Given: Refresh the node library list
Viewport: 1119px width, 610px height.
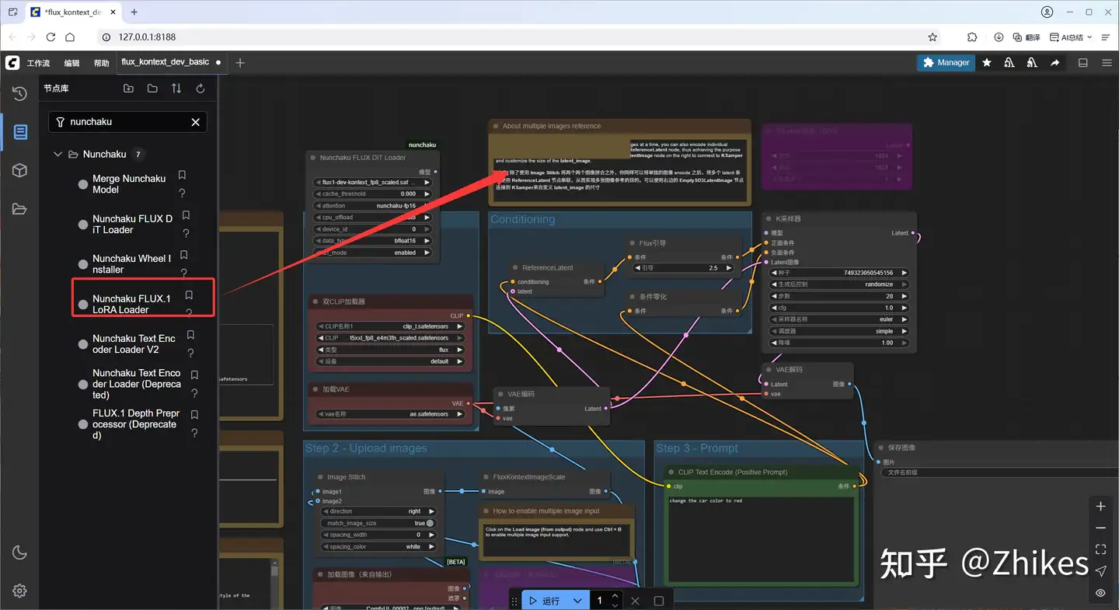Looking at the screenshot, I should click(200, 89).
